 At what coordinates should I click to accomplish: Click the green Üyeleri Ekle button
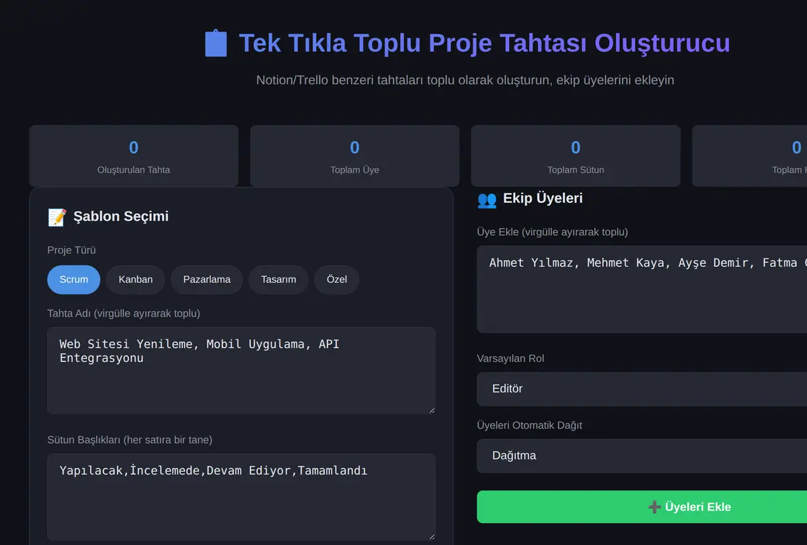(x=642, y=507)
